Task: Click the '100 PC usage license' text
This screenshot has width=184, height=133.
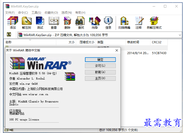Action: (24, 120)
